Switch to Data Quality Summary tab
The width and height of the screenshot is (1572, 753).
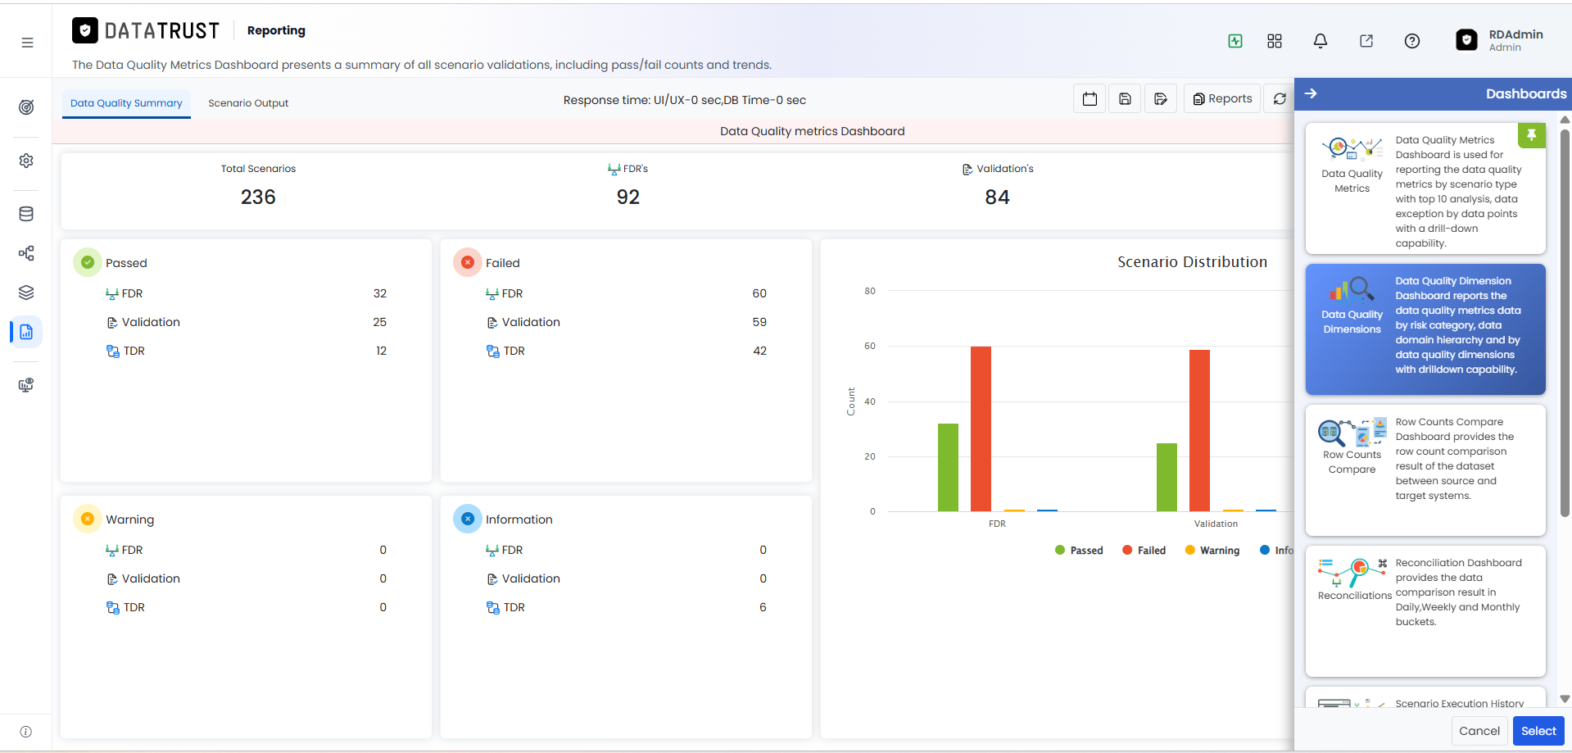pyautogui.click(x=126, y=103)
